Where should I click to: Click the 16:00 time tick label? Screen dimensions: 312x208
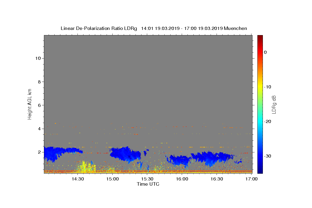[x=182, y=179]
